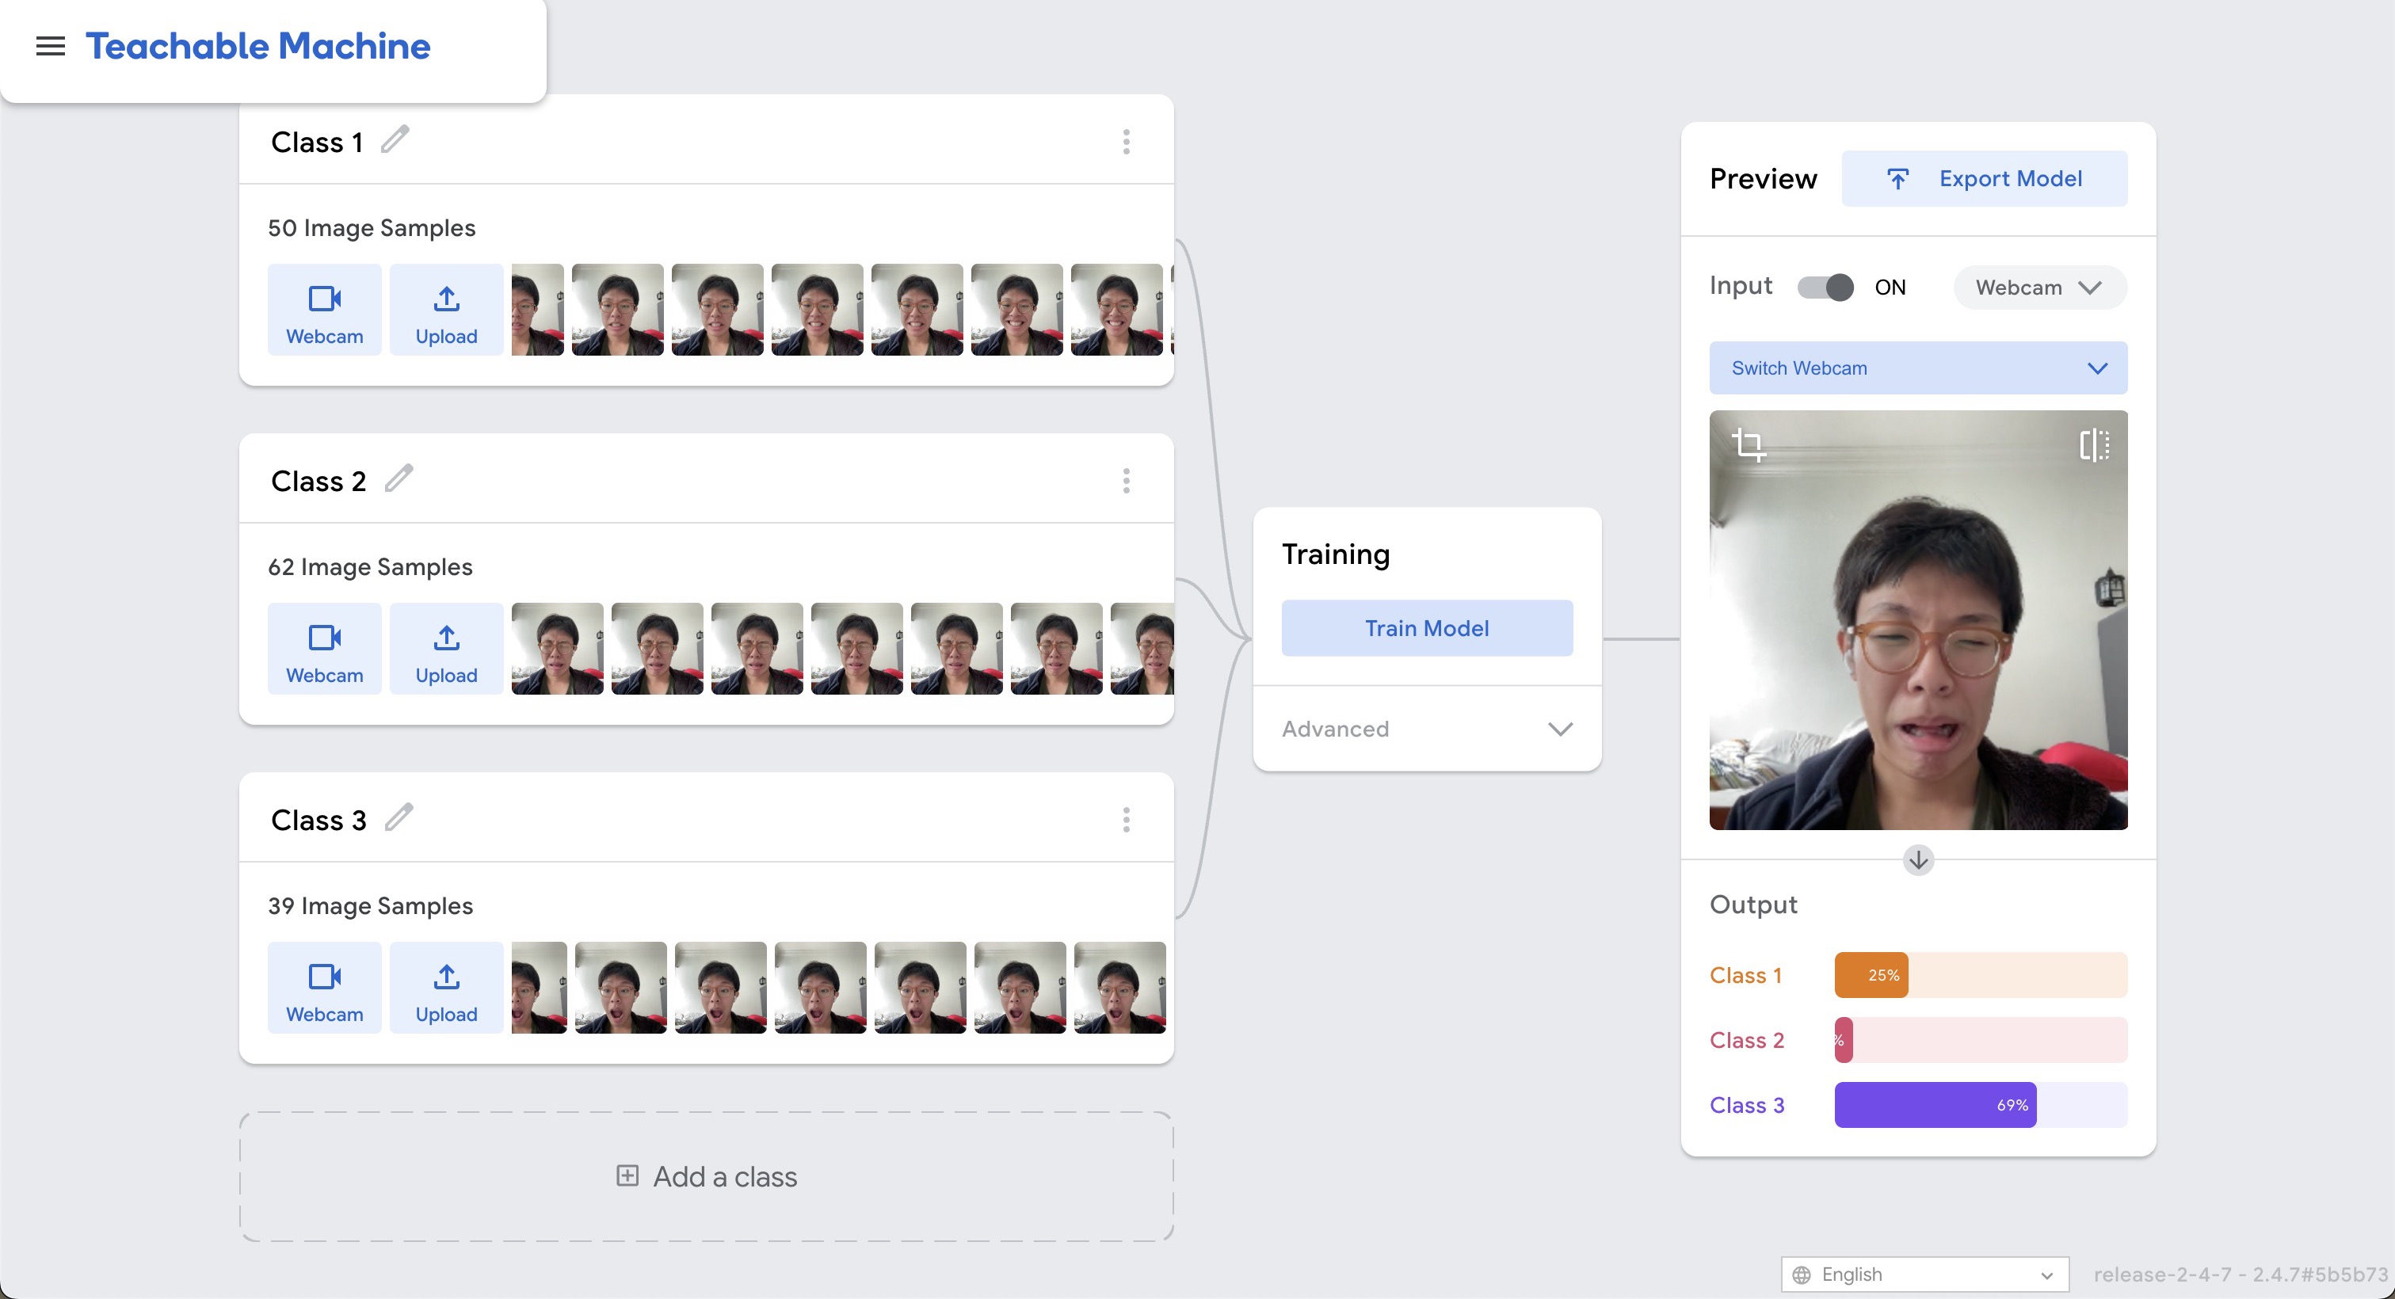This screenshot has height=1299, width=2395.
Task: Open the Webcam input source dropdown
Action: (2039, 288)
